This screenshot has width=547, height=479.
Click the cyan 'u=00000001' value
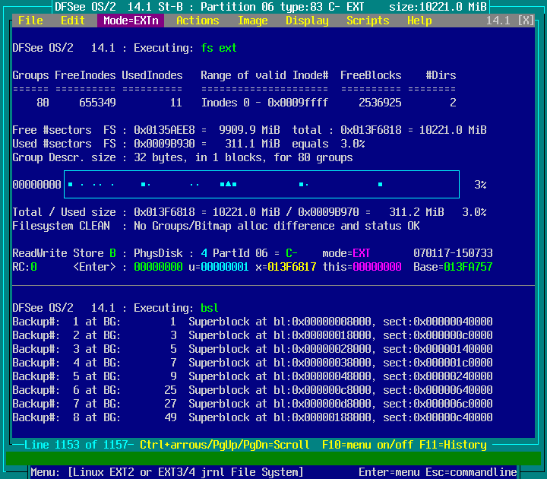[x=219, y=267]
